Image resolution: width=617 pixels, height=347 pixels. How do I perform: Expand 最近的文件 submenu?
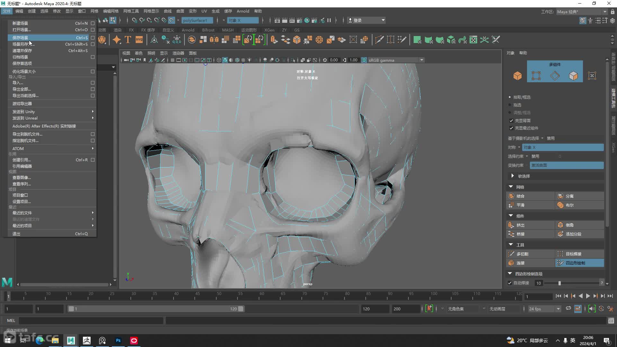(51, 213)
